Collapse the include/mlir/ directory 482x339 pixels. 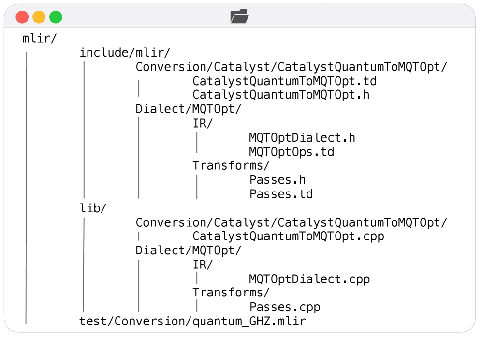[125, 53]
